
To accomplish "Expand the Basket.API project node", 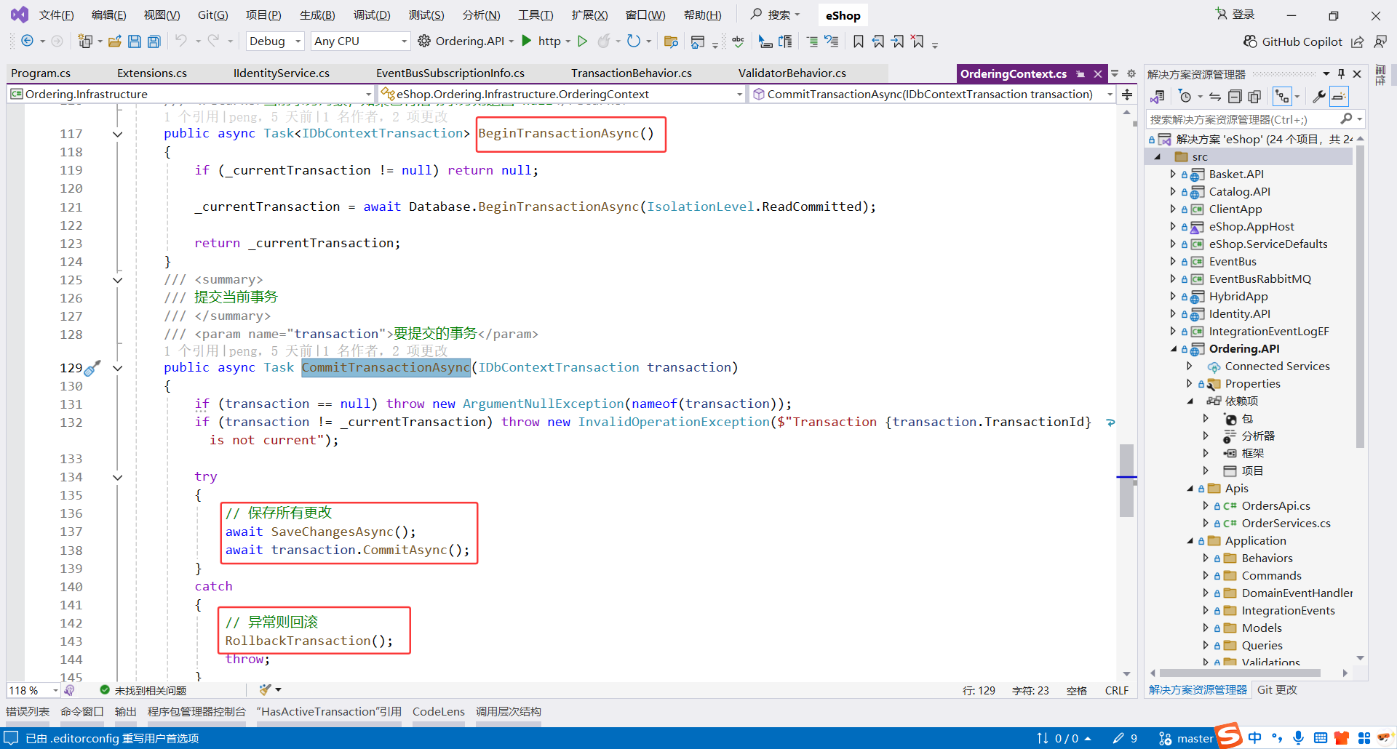I will click(1173, 174).
